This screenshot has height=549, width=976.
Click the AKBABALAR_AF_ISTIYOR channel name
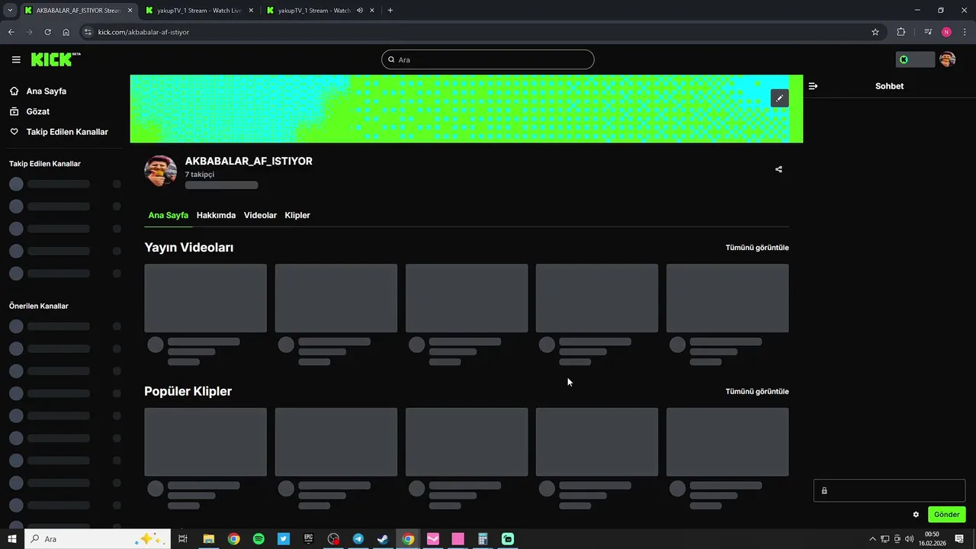click(x=249, y=162)
